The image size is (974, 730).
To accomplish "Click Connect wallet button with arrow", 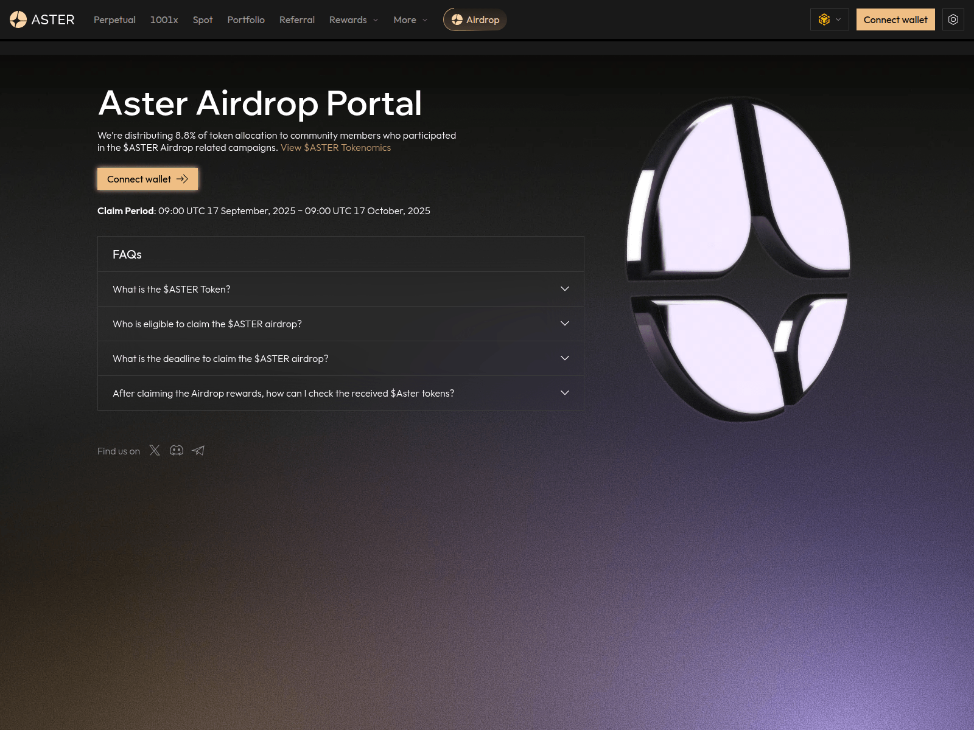I will pyautogui.click(x=147, y=179).
